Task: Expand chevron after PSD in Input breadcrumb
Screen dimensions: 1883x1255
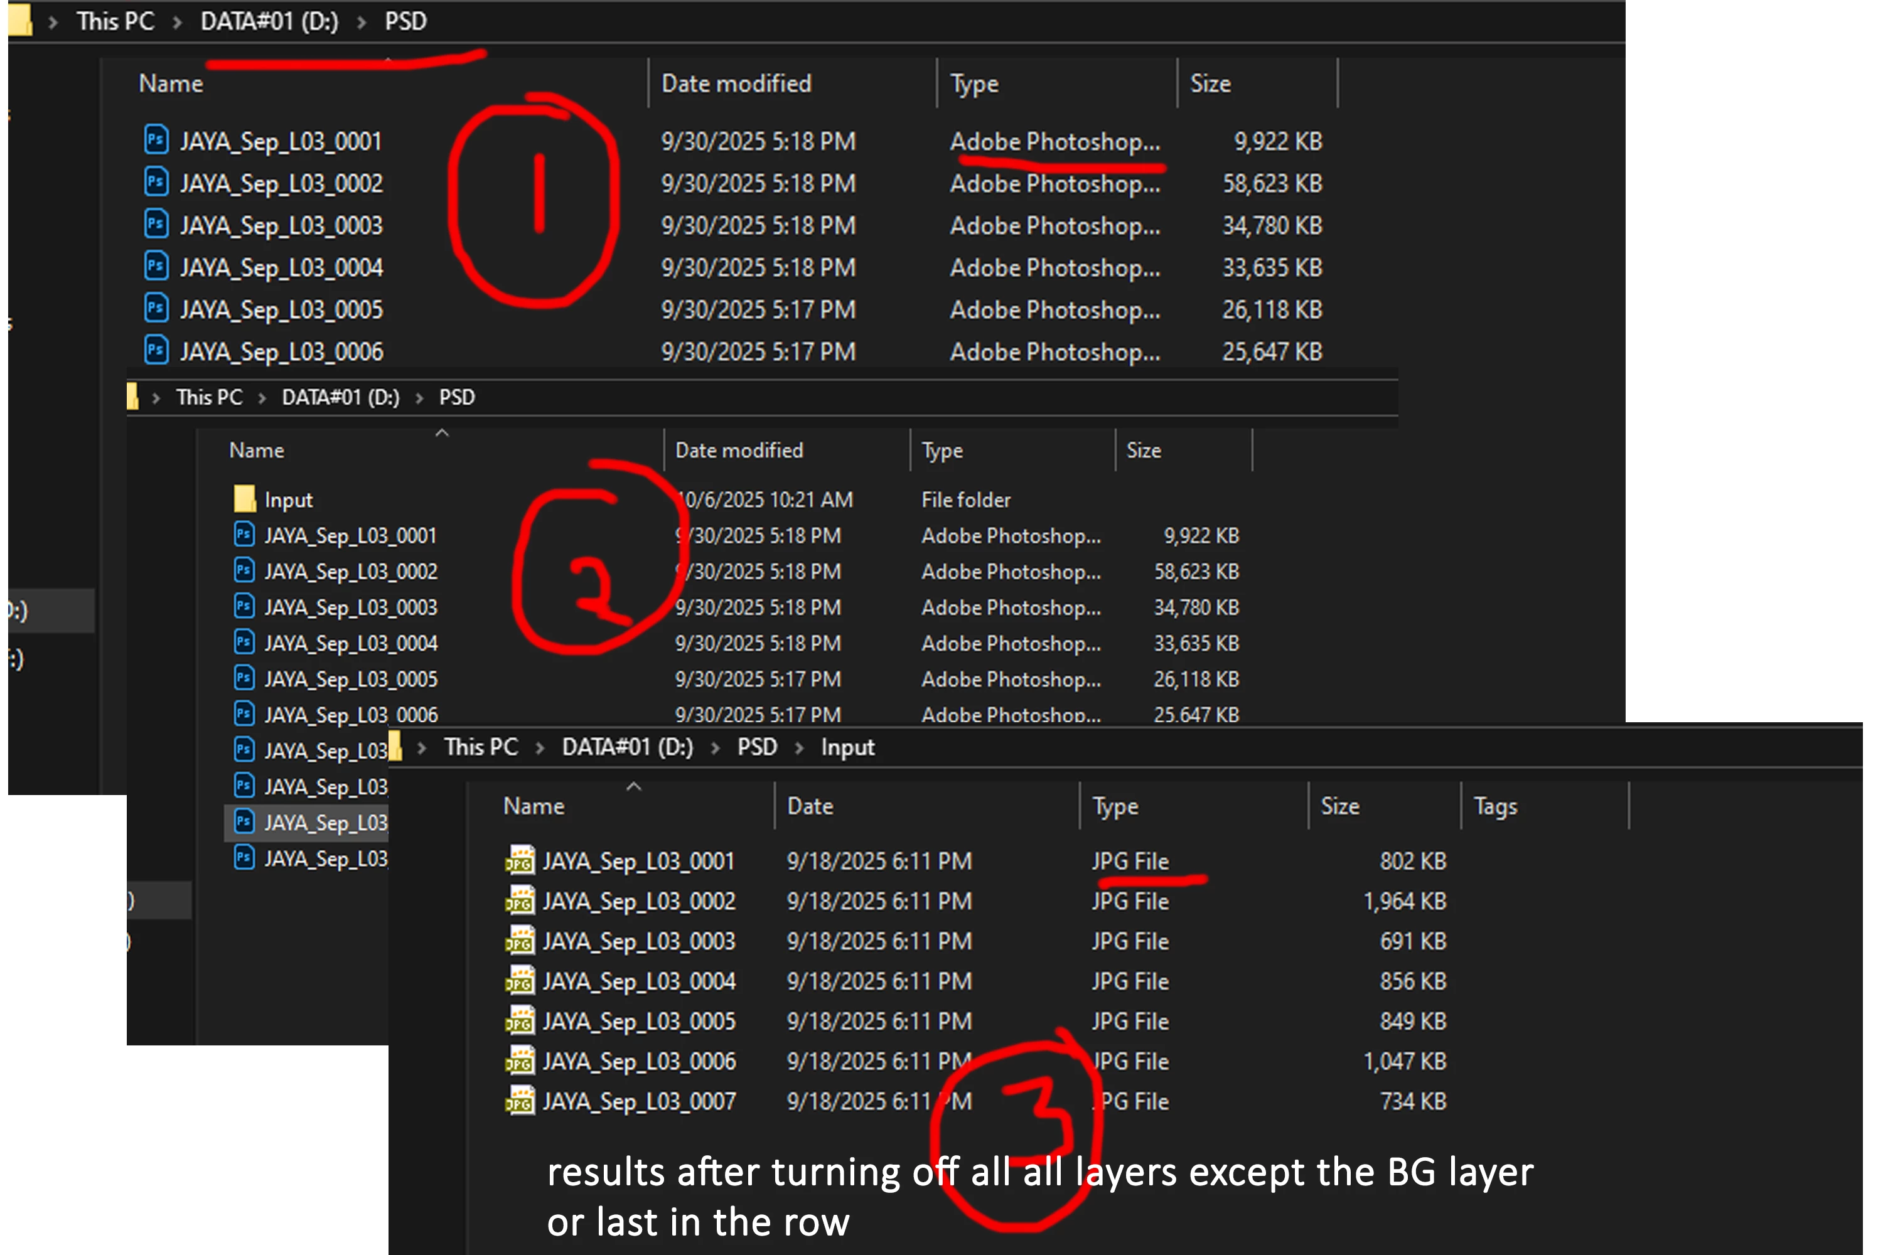Action: tap(798, 747)
